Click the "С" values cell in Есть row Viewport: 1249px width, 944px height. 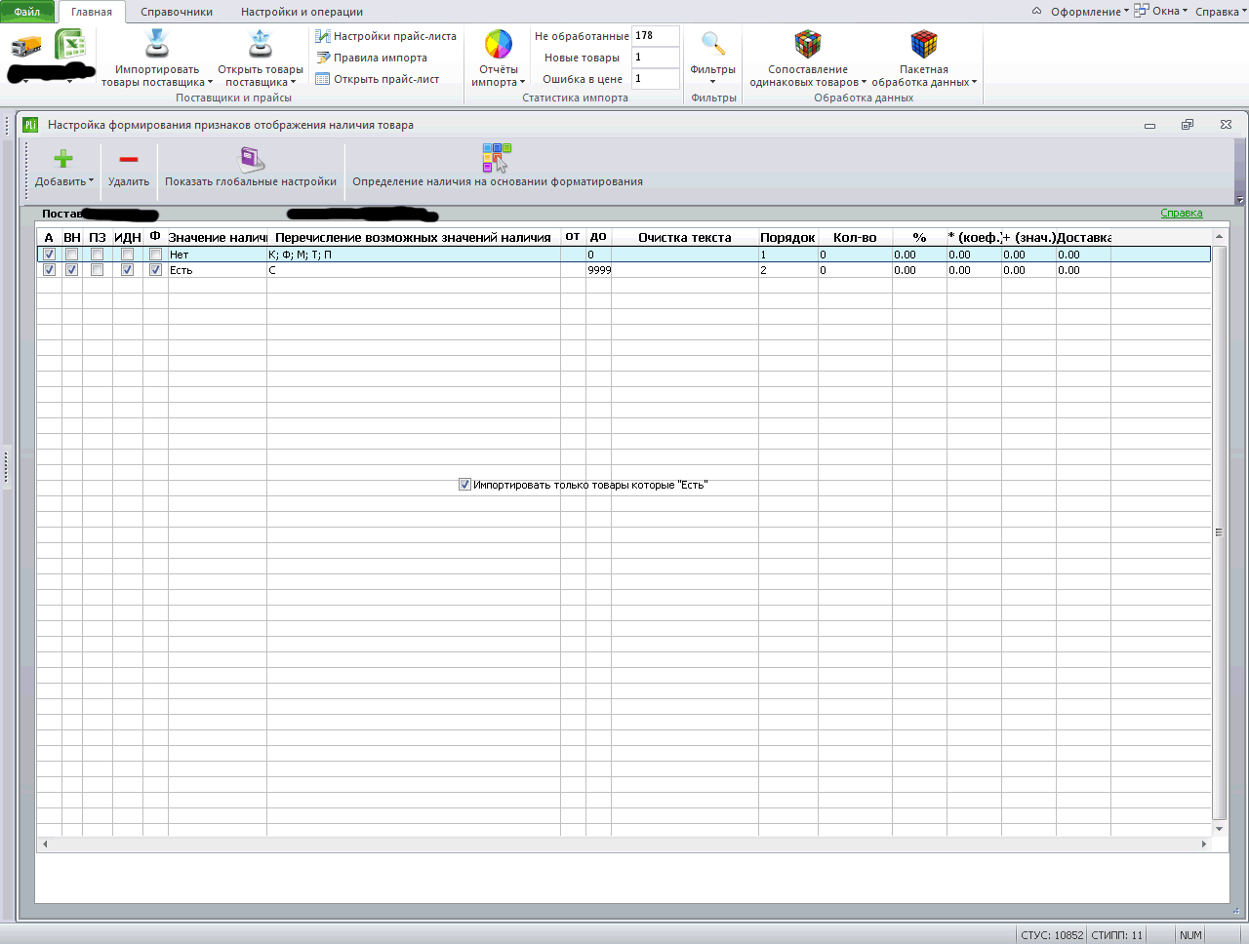click(x=414, y=270)
